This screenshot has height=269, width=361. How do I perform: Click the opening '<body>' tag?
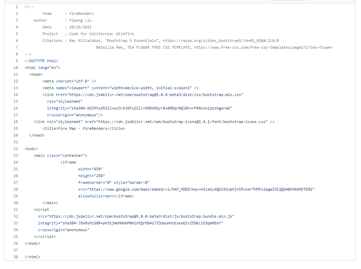pyautogui.click(x=31, y=149)
